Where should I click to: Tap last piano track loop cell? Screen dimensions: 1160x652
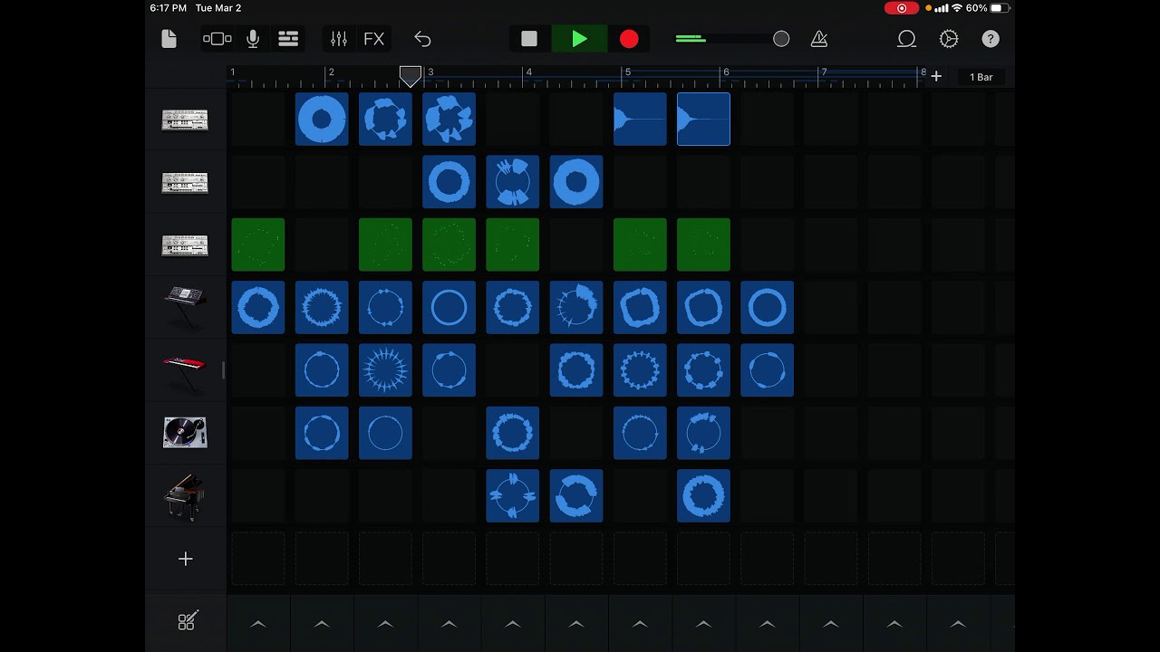(703, 496)
